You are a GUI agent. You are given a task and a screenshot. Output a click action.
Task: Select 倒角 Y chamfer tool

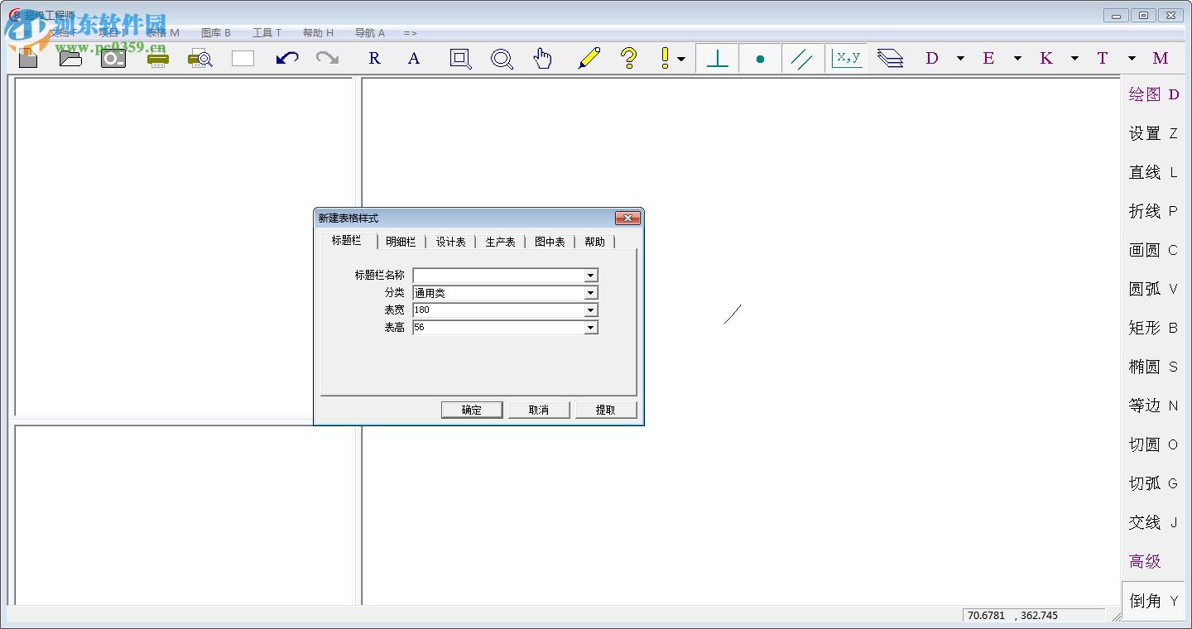(x=1154, y=601)
